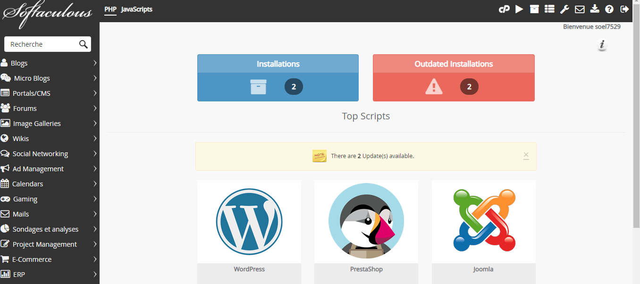Image resolution: width=640 pixels, height=284 pixels.
Task: Expand the Blogs category chevron
Action: pyautogui.click(x=95, y=63)
